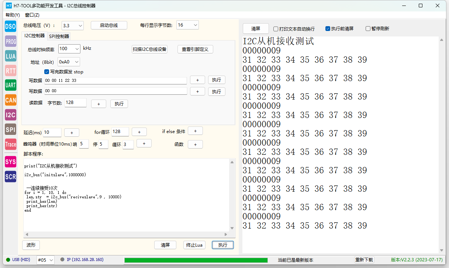
Task: Click the 重新下载 button
Action: [x=364, y=260]
